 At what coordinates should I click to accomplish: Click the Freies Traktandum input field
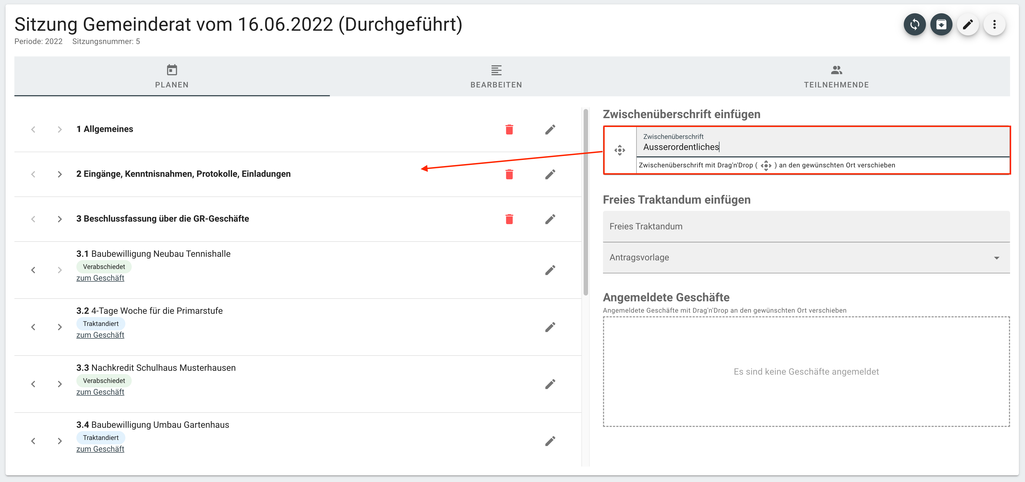(x=806, y=226)
